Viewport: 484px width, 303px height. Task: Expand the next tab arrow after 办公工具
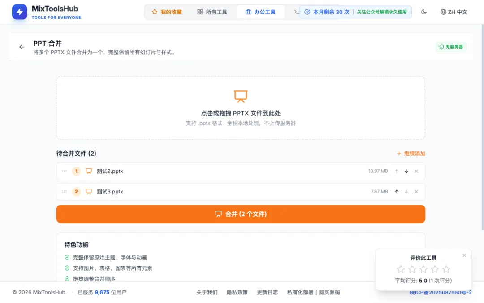coord(296,12)
